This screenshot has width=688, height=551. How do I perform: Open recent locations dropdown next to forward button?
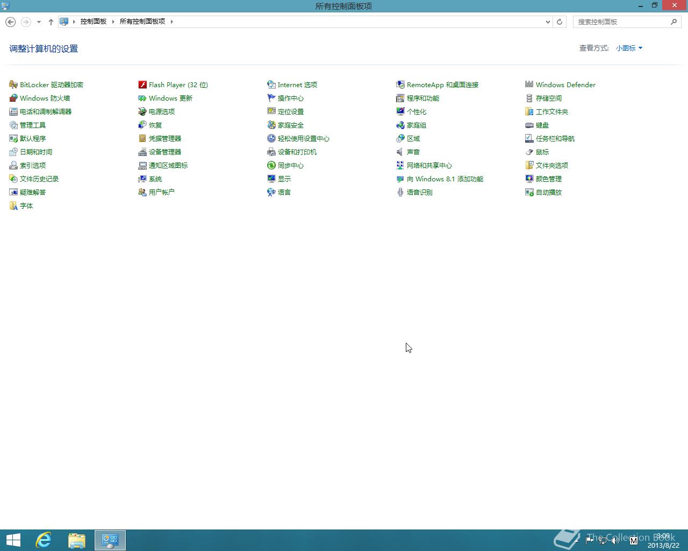click(39, 22)
